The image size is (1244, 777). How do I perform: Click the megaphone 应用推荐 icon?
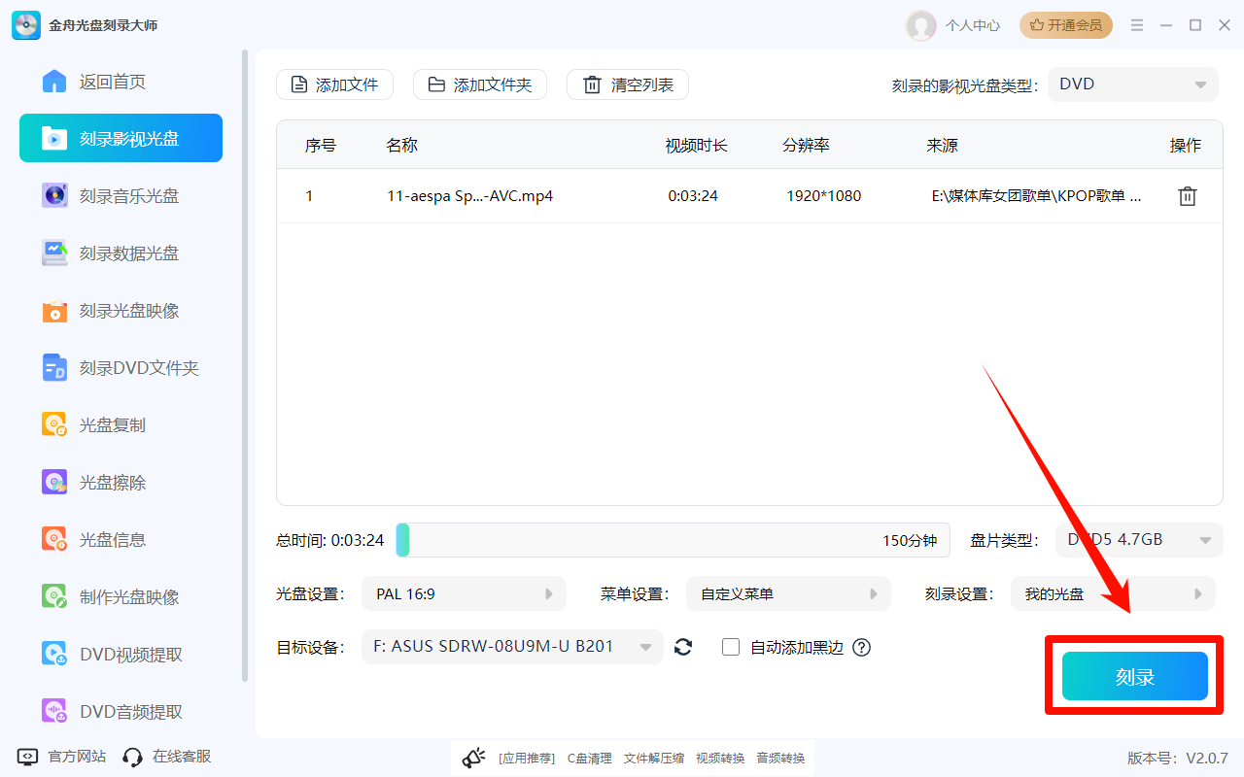[x=473, y=758]
